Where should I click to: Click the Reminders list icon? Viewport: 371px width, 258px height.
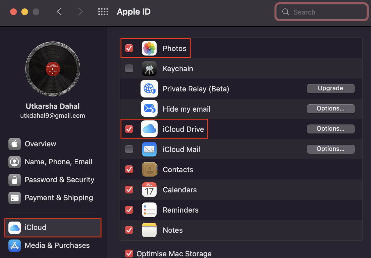pos(149,210)
